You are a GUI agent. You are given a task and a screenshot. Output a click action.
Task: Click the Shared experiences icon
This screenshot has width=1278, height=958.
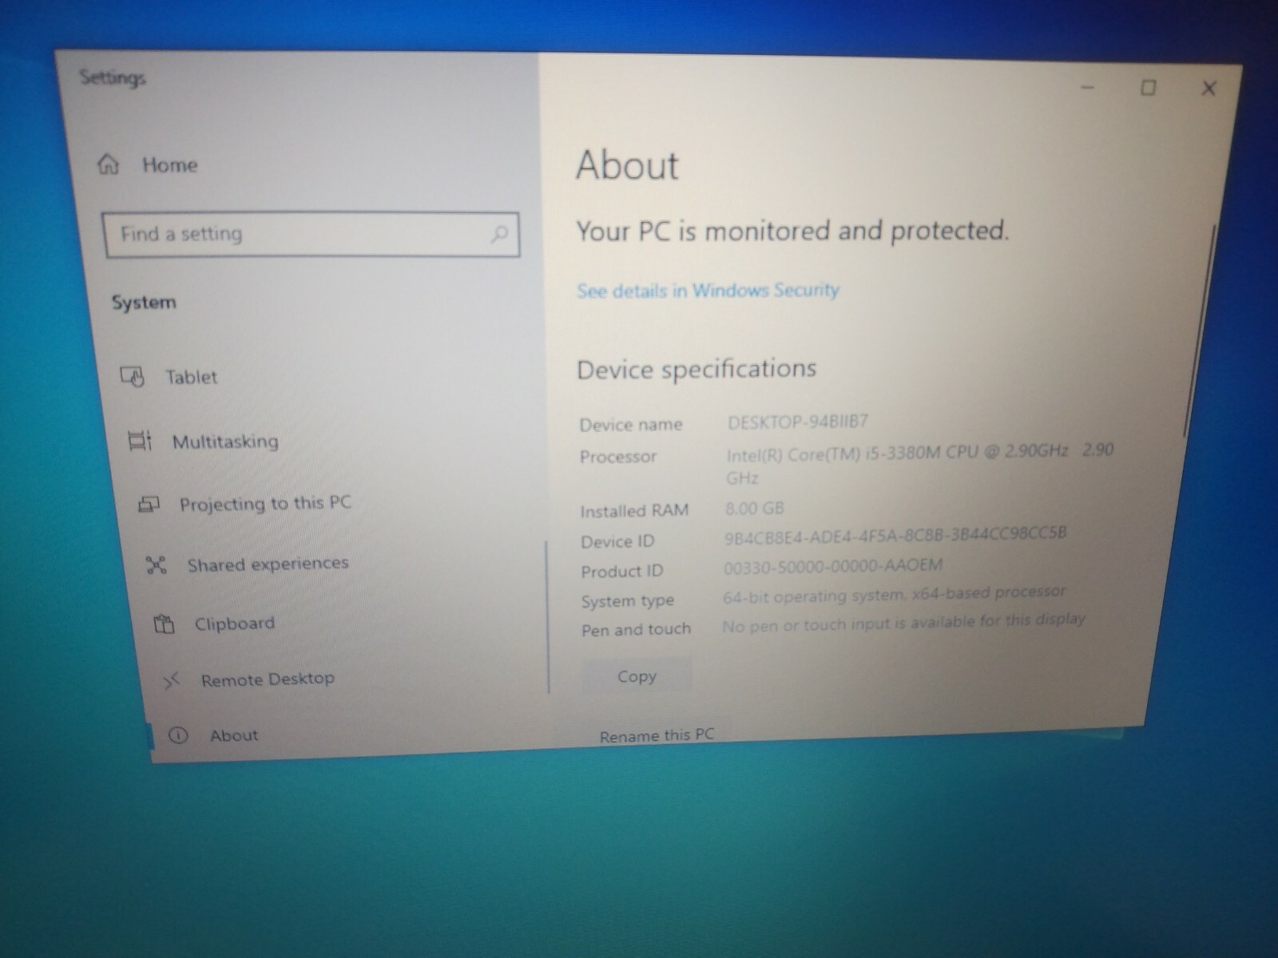pyautogui.click(x=157, y=566)
